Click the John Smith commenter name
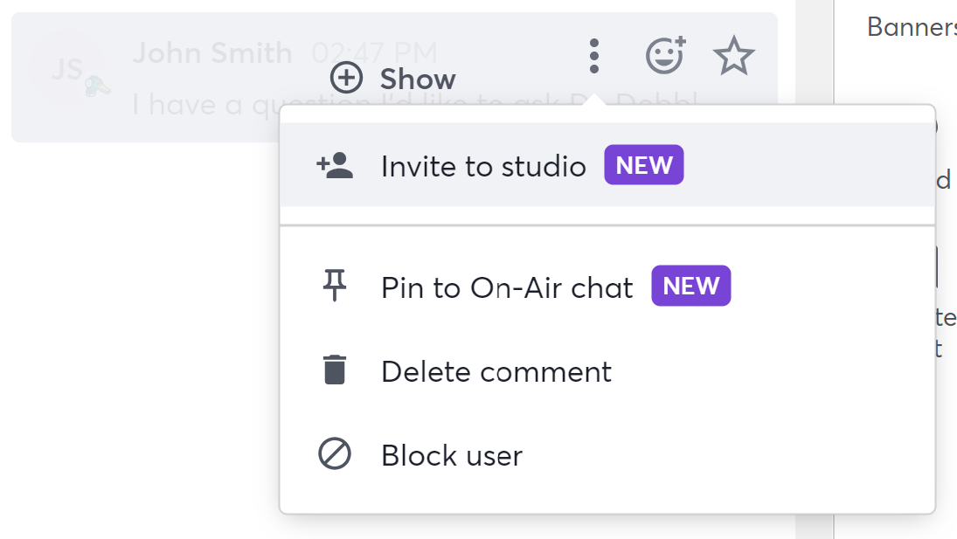This screenshot has height=539, width=957. [212, 52]
